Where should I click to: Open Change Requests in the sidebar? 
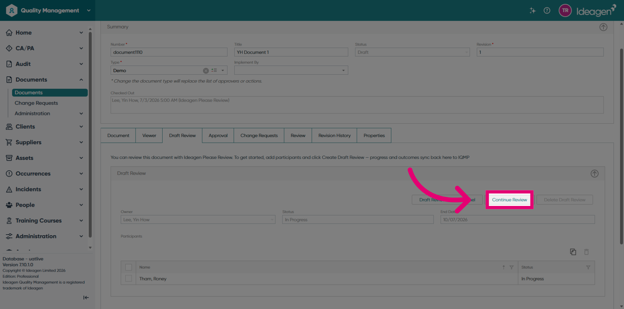coord(36,103)
